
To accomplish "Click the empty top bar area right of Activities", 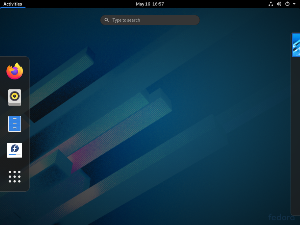I will 77,4.
